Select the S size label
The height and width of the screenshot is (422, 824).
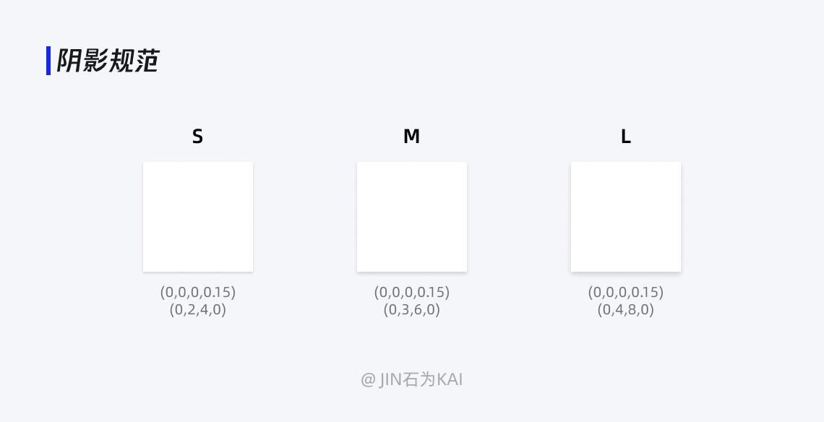(197, 137)
